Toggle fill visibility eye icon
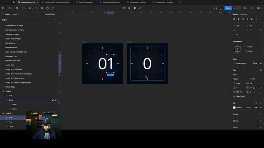The image size is (264, 148). coord(256,108)
